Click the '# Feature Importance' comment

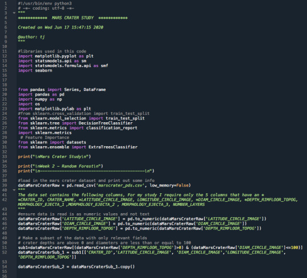(45, 138)
